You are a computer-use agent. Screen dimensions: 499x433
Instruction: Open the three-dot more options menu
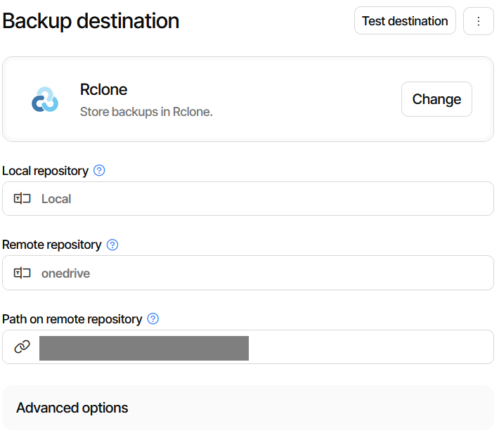(479, 21)
